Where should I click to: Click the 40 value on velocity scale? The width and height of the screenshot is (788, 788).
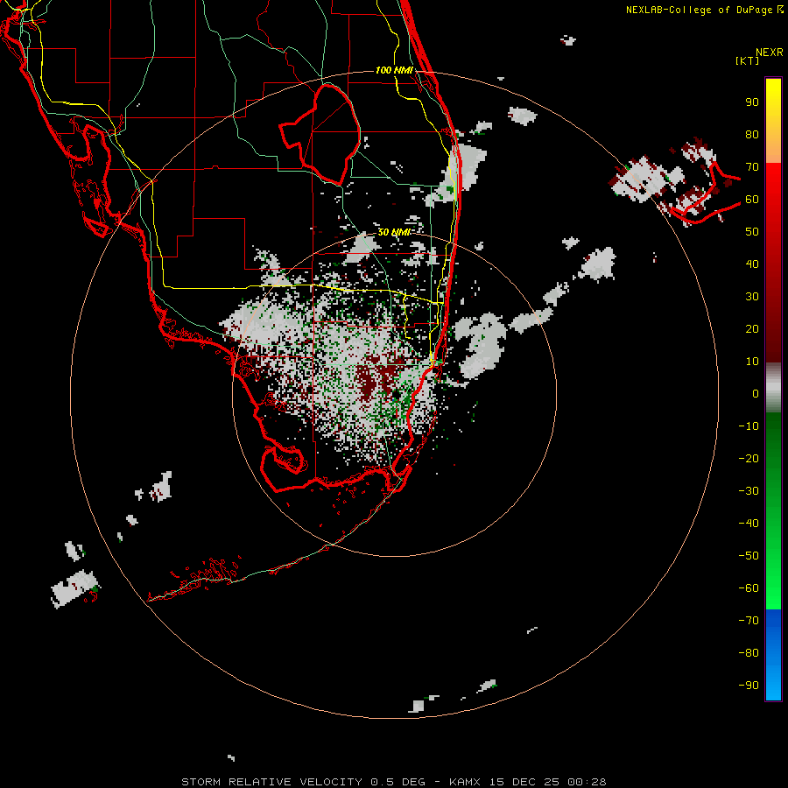point(752,264)
